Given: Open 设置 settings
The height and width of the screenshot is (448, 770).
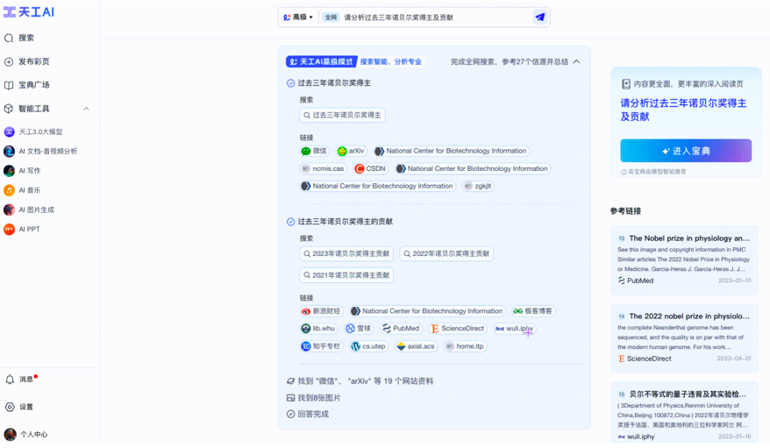Looking at the screenshot, I should 19,407.
